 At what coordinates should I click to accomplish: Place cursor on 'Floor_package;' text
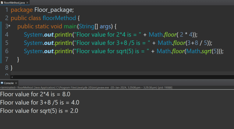pos(54,10)
